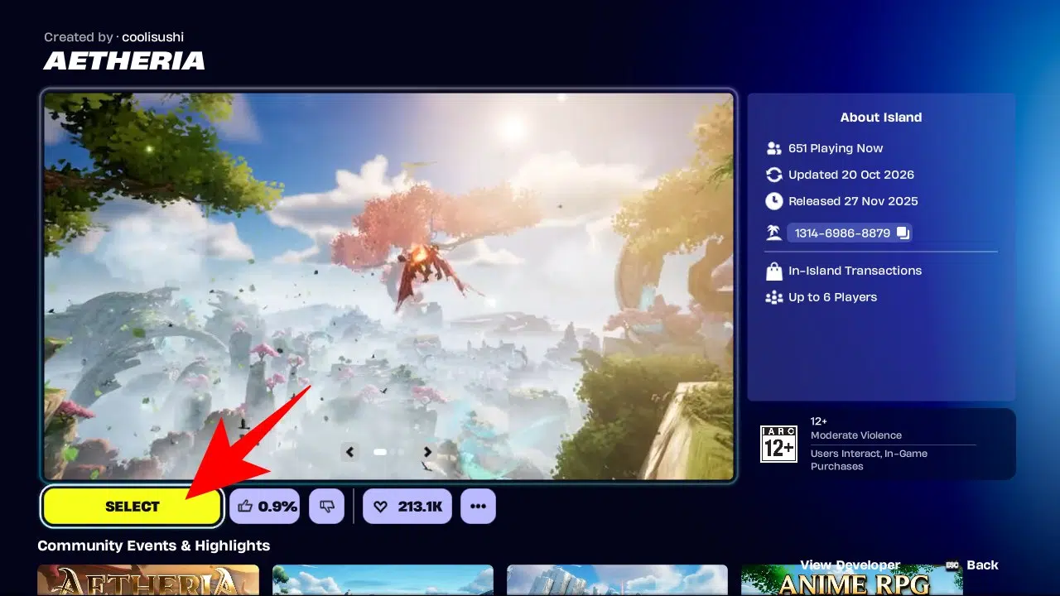1060x596 pixels.
Task: Click the Community Events & Highlights heading
Action: (154, 546)
